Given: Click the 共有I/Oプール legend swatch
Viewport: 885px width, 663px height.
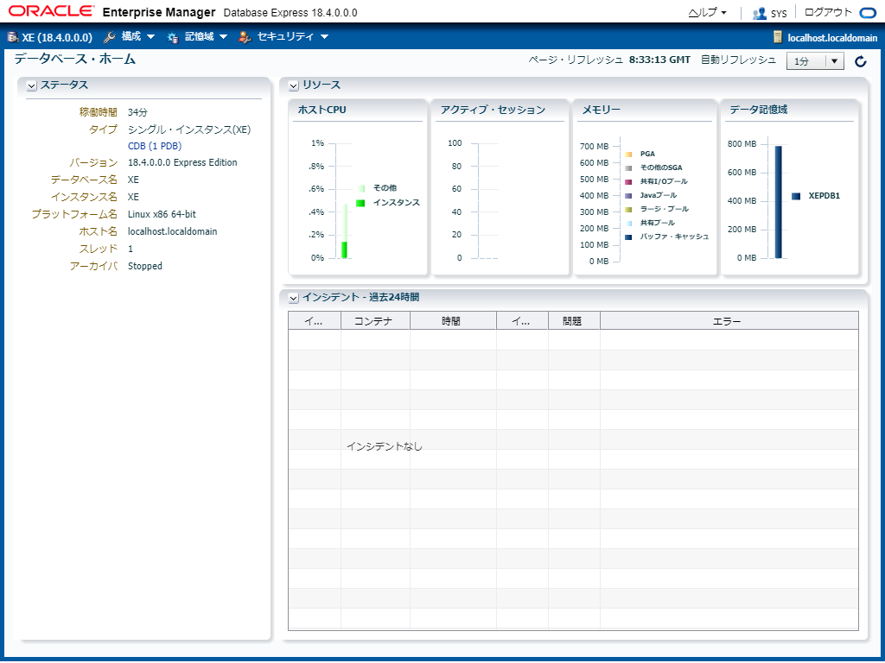Looking at the screenshot, I should point(629,182).
